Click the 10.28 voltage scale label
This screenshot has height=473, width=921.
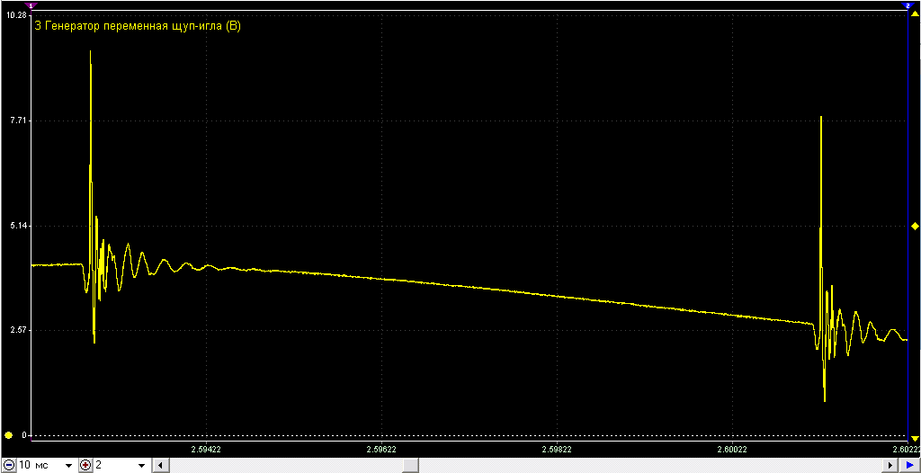(14, 14)
